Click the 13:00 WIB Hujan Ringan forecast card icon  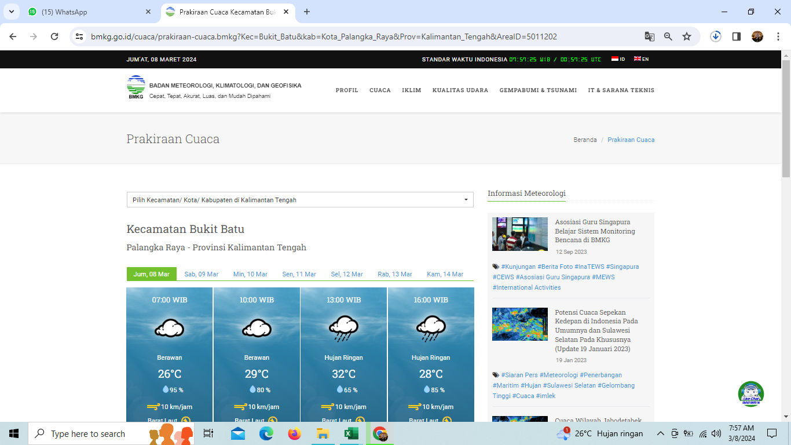[344, 329]
